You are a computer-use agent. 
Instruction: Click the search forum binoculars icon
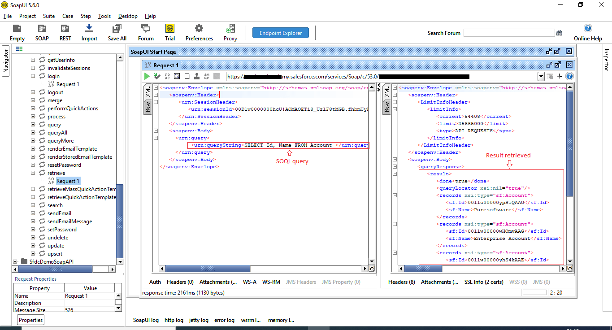(x=560, y=33)
